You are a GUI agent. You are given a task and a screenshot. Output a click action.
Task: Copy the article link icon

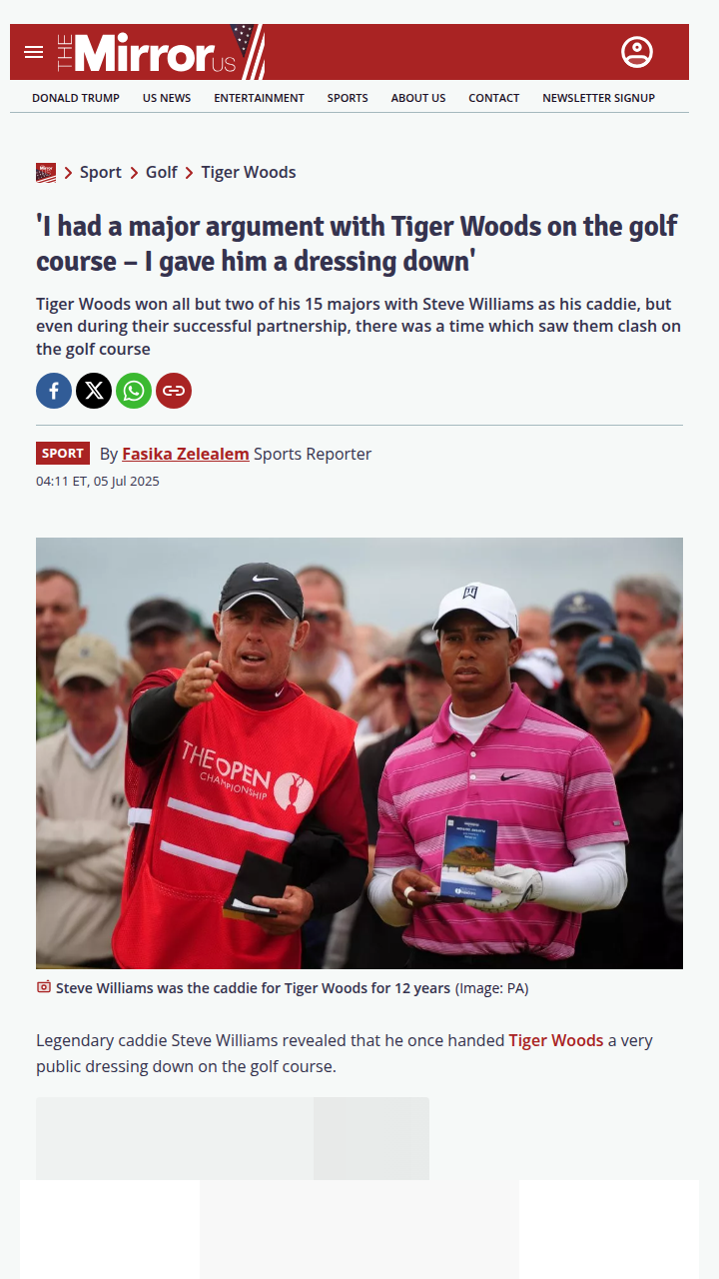174,391
